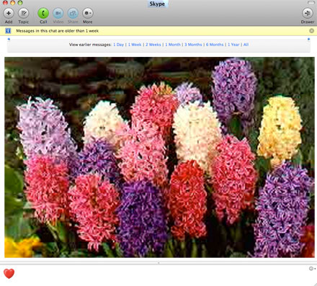The height and width of the screenshot is (286, 317).
Task: Click the Add participant icon
Action: click(9, 13)
